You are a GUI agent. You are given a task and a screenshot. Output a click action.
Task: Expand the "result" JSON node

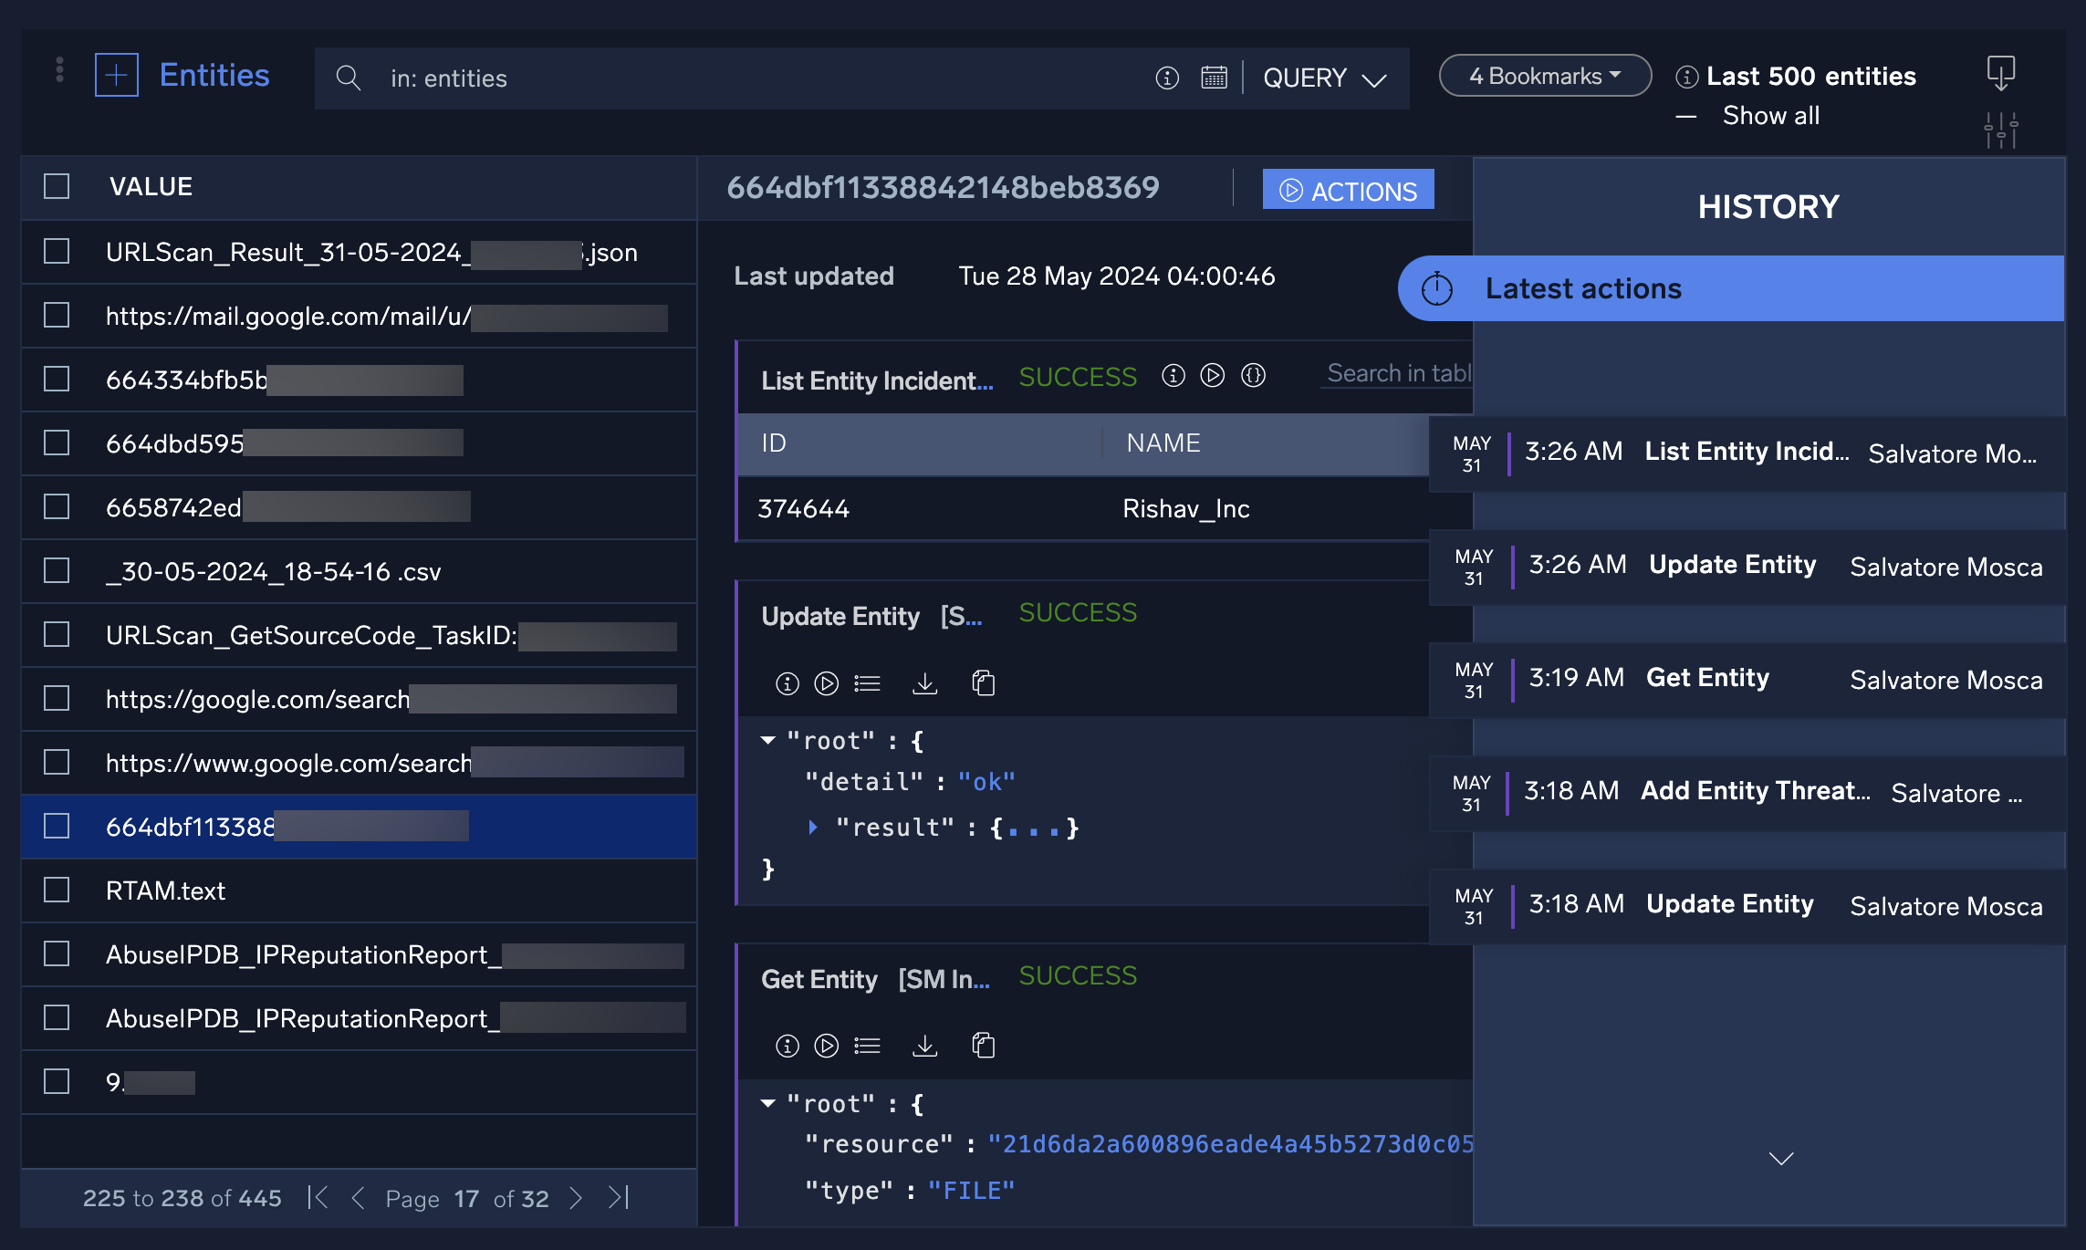pos(813,828)
